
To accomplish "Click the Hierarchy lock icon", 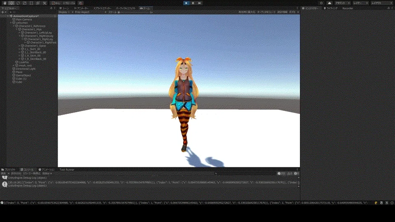I will [51, 8].
